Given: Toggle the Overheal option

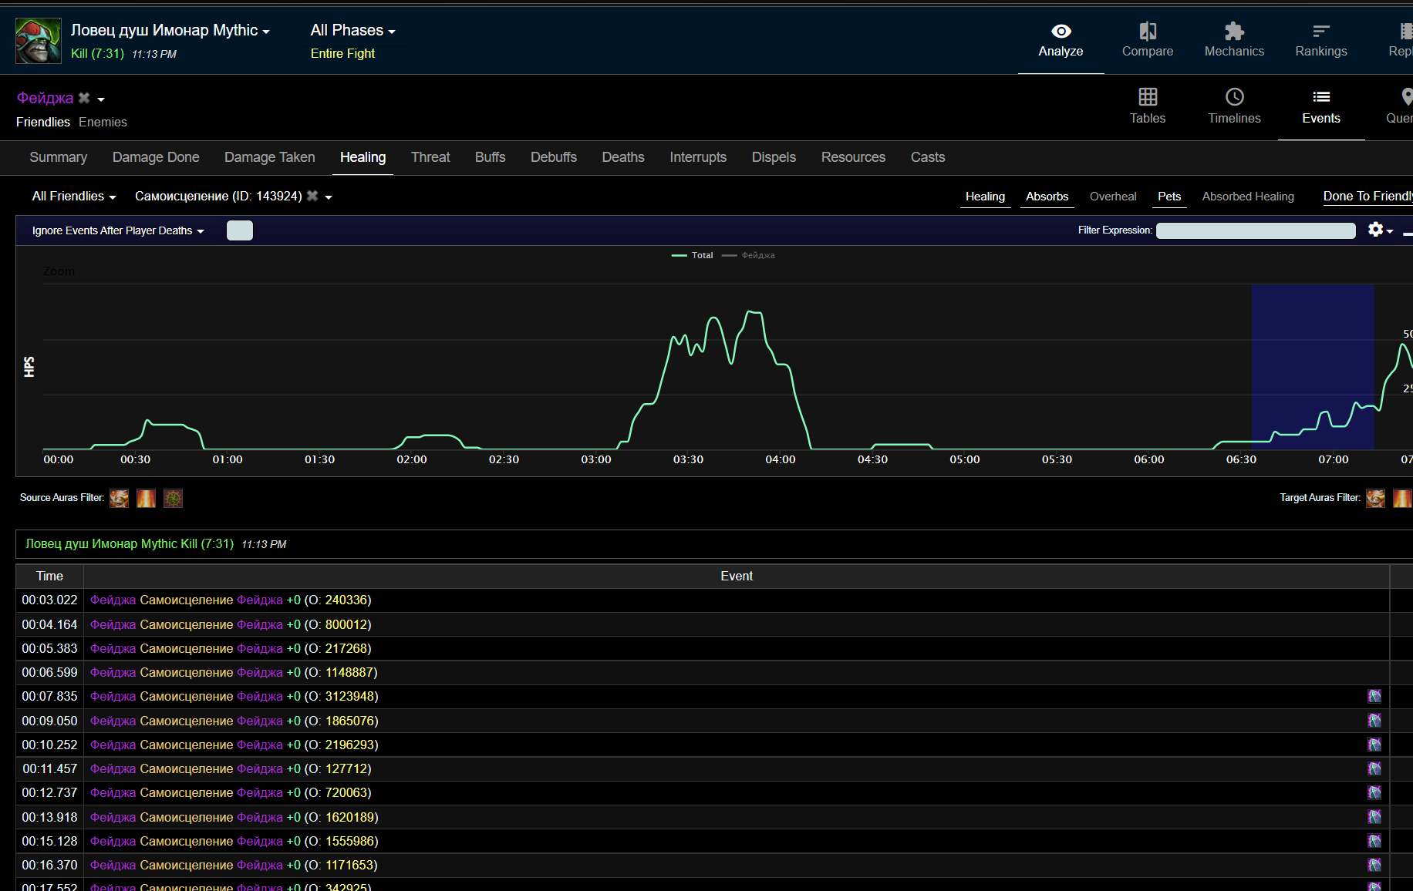Looking at the screenshot, I should (1112, 197).
